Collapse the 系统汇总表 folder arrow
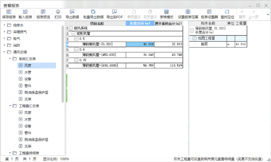 click(9, 59)
